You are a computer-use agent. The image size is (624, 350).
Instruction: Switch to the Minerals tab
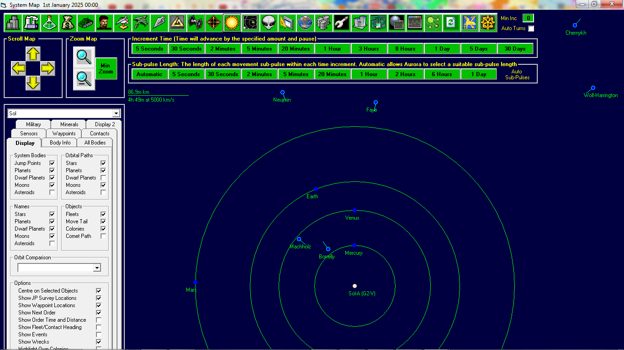tap(69, 124)
